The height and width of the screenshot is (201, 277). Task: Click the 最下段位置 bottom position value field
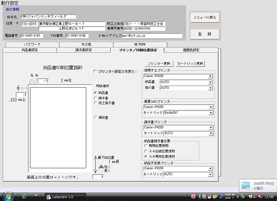pos(98,177)
